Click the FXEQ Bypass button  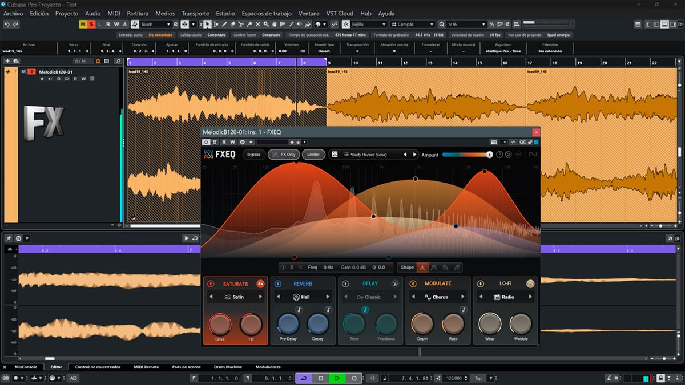pyautogui.click(x=253, y=155)
